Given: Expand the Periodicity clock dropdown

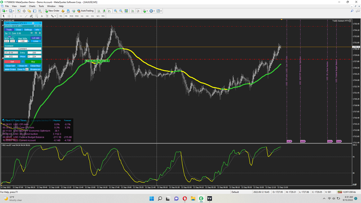Looking at the screenshot, I should tap(155, 10).
